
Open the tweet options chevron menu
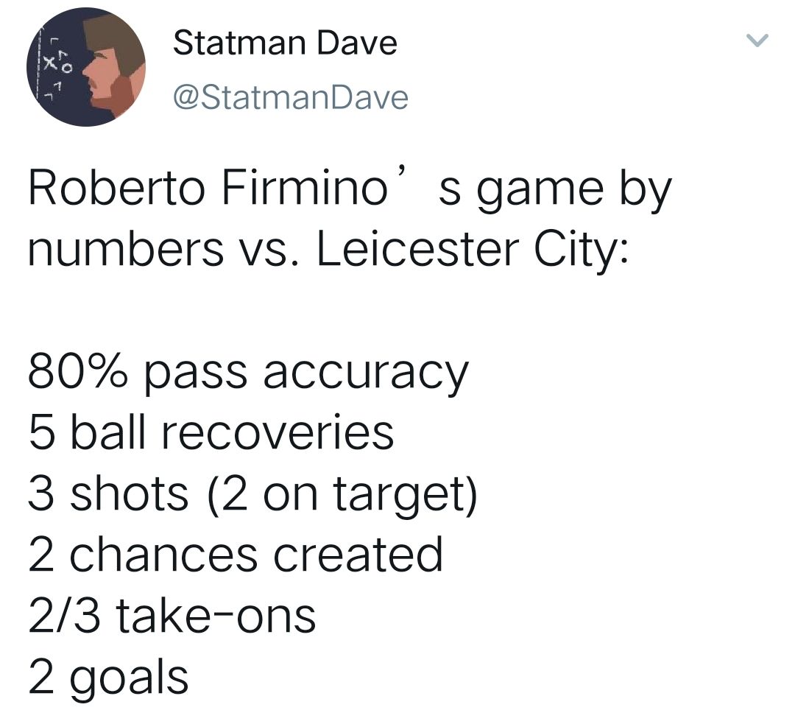coord(757,41)
